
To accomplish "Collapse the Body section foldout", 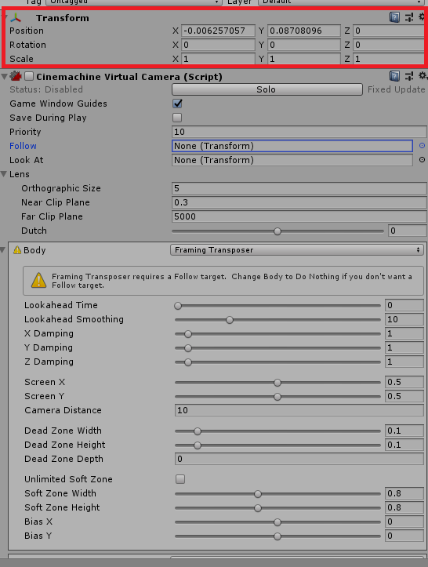I will [x=3, y=250].
